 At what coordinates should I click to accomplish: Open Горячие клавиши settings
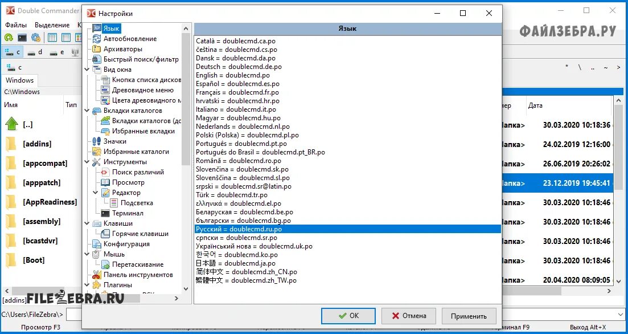140,234
